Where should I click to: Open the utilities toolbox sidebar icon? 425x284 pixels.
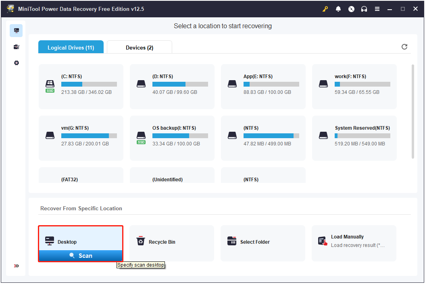point(16,47)
